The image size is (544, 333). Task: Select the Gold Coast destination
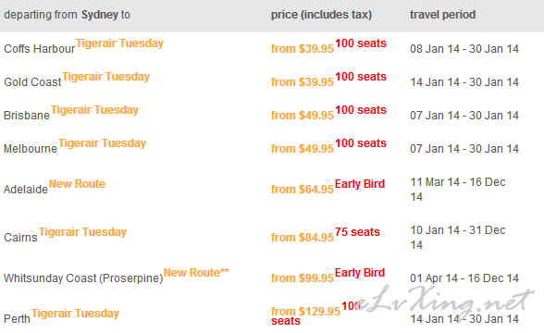32,81
